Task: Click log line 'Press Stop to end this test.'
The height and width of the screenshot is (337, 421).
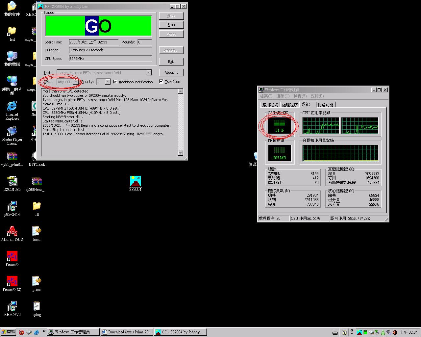Action: [x=64, y=130]
